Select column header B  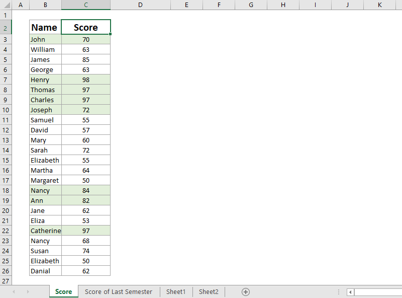pos(45,5)
